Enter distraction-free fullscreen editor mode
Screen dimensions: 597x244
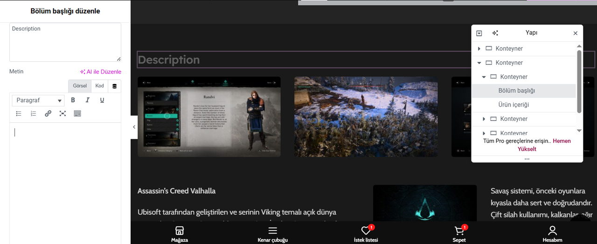[62, 113]
